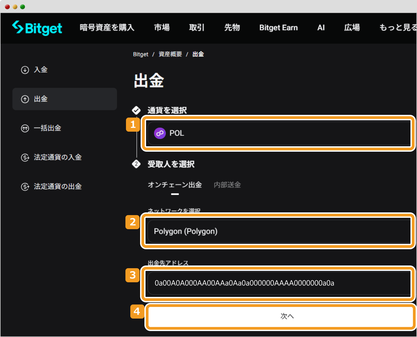Click the 次へ button
The width and height of the screenshot is (417, 337).
pos(280,316)
